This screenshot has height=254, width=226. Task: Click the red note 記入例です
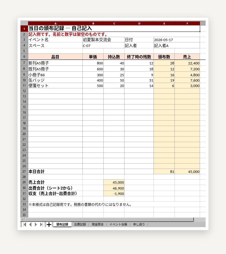pos(68,34)
